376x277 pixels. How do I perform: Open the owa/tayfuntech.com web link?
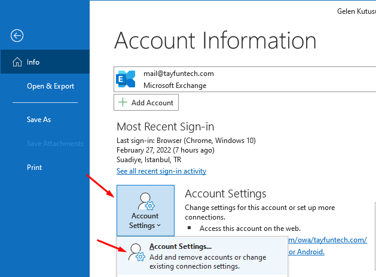328,239
